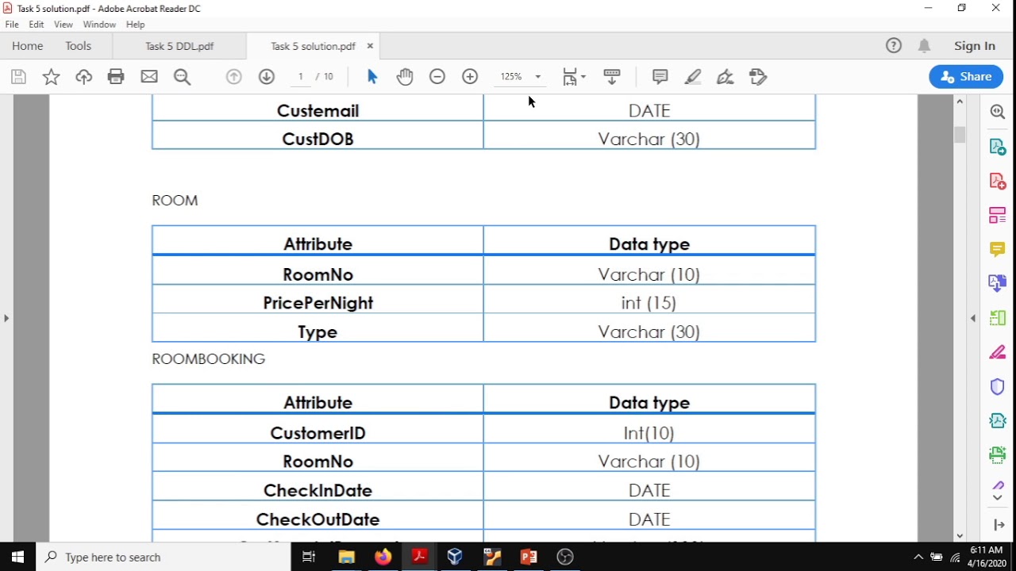Select the Hand pan tool
Screen dimensions: 1016x571
pos(405,77)
